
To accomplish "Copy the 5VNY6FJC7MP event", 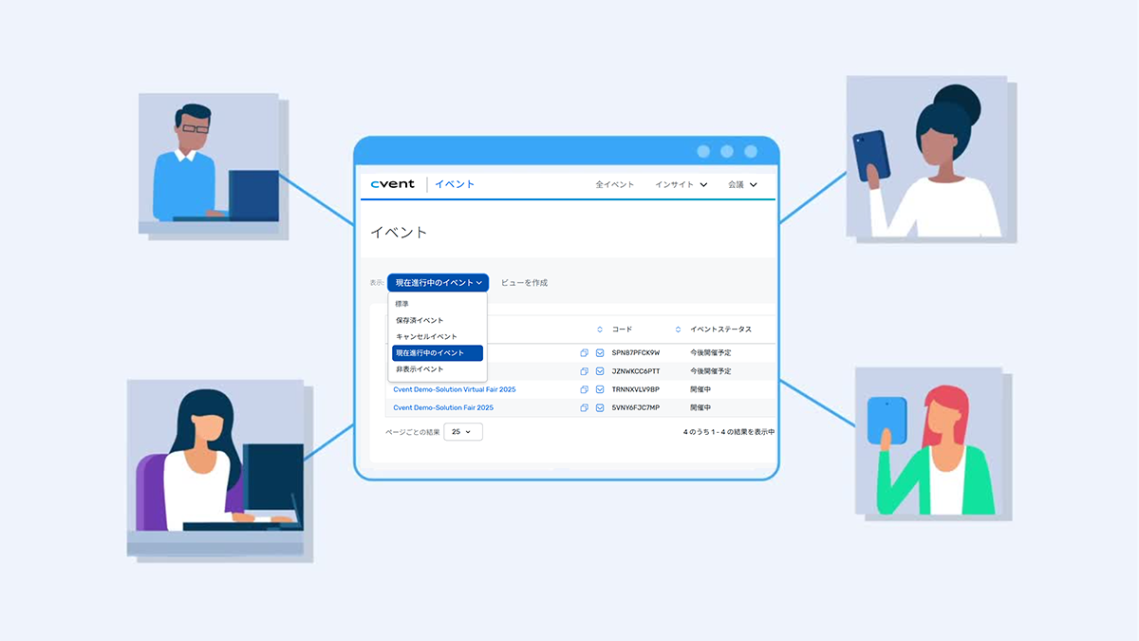I will point(585,407).
